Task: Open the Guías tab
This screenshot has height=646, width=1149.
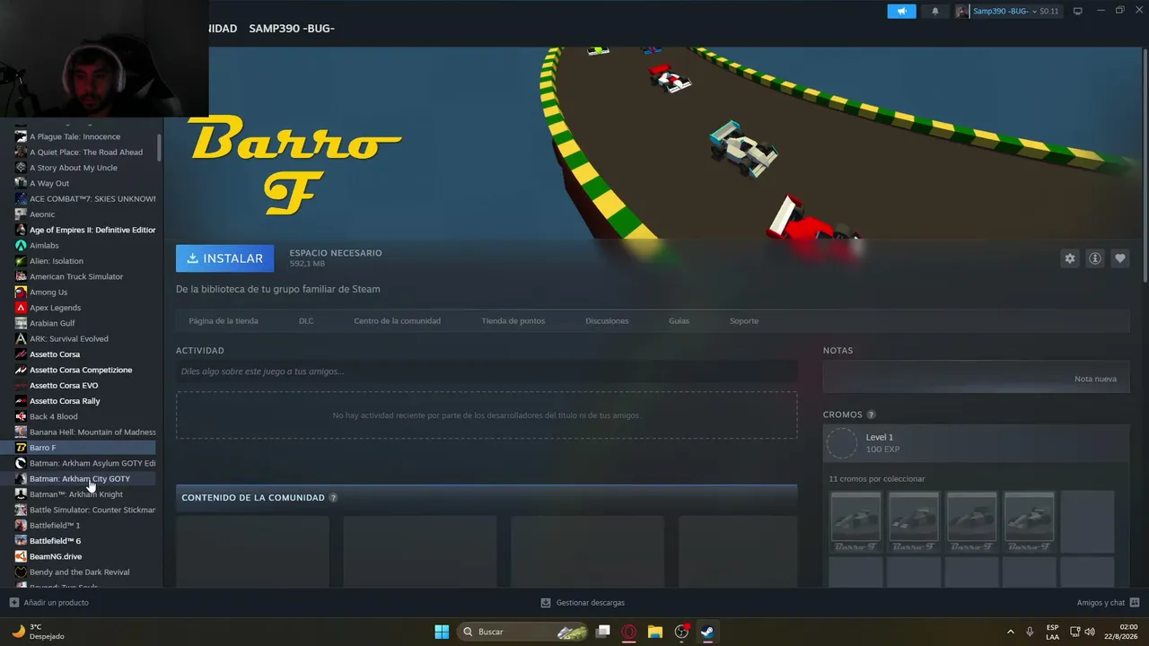Action: click(x=679, y=321)
